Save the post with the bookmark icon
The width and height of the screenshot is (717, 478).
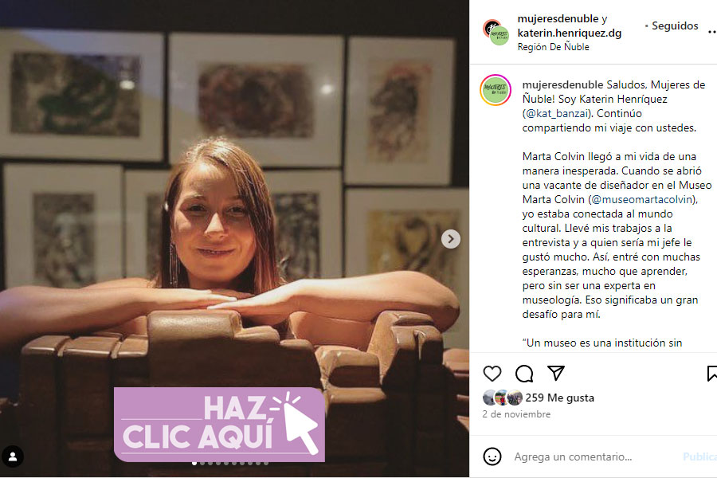[x=712, y=374]
